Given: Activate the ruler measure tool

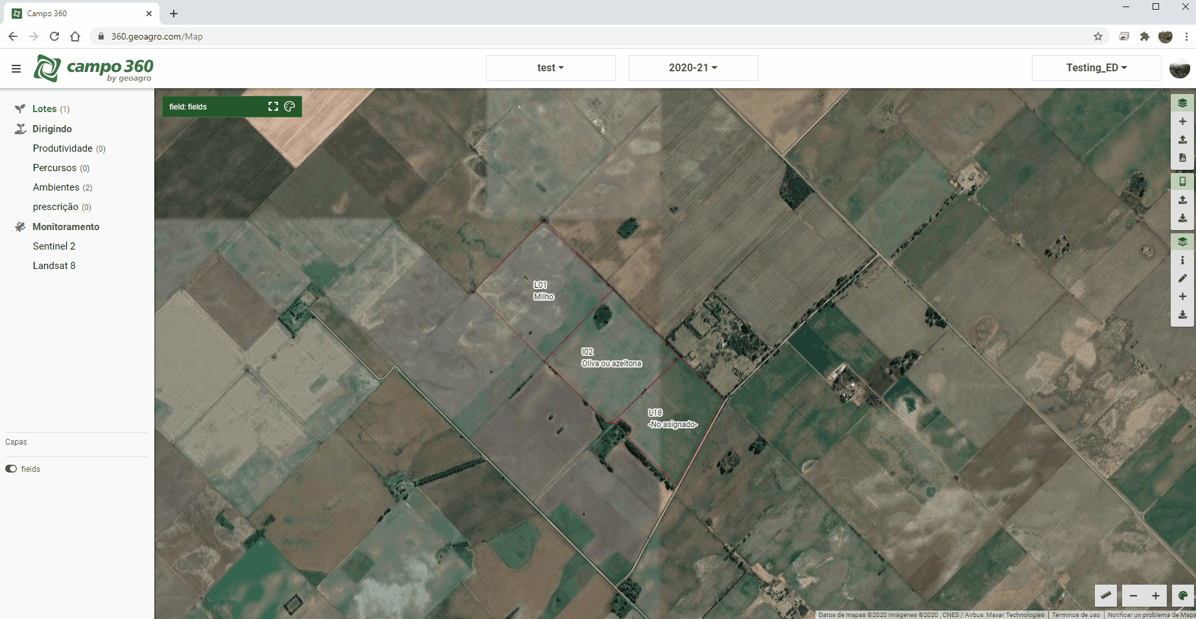Looking at the screenshot, I should [1106, 595].
